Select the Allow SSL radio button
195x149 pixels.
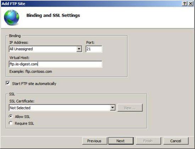click(x=11, y=116)
